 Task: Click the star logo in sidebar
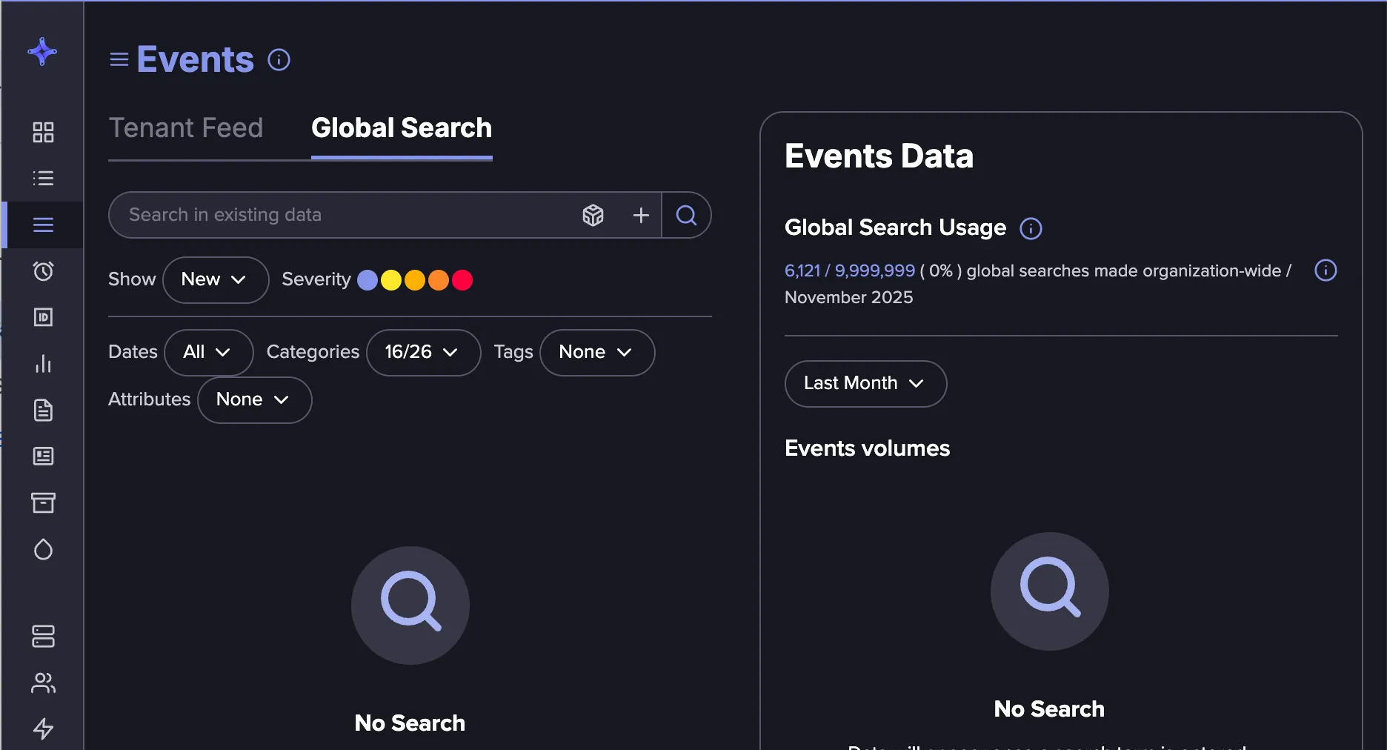click(x=42, y=52)
